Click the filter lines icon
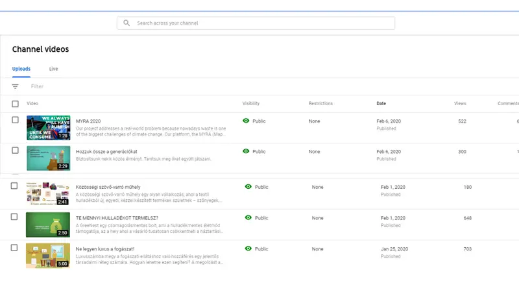 coord(15,86)
